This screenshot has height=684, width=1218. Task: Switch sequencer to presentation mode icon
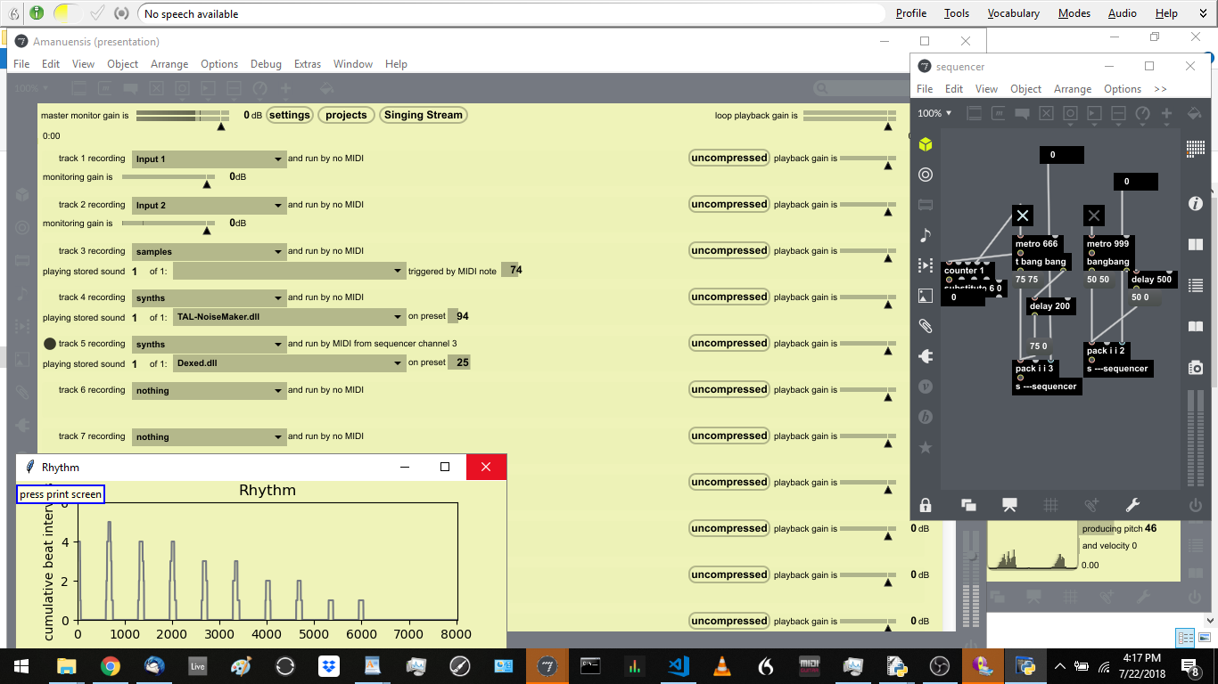pyautogui.click(x=1009, y=505)
